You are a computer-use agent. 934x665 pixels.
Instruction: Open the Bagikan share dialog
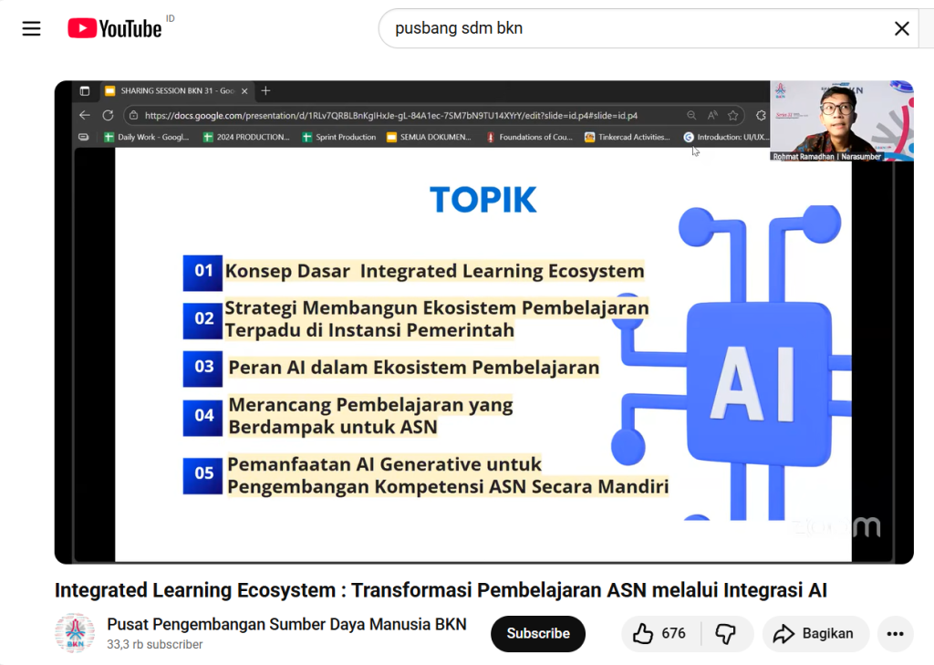814,633
